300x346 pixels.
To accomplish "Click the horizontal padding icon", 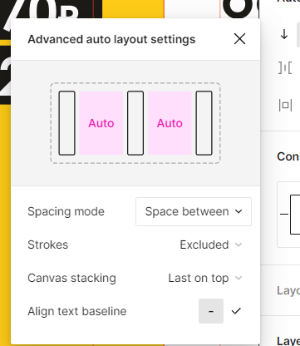I will click(285, 106).
